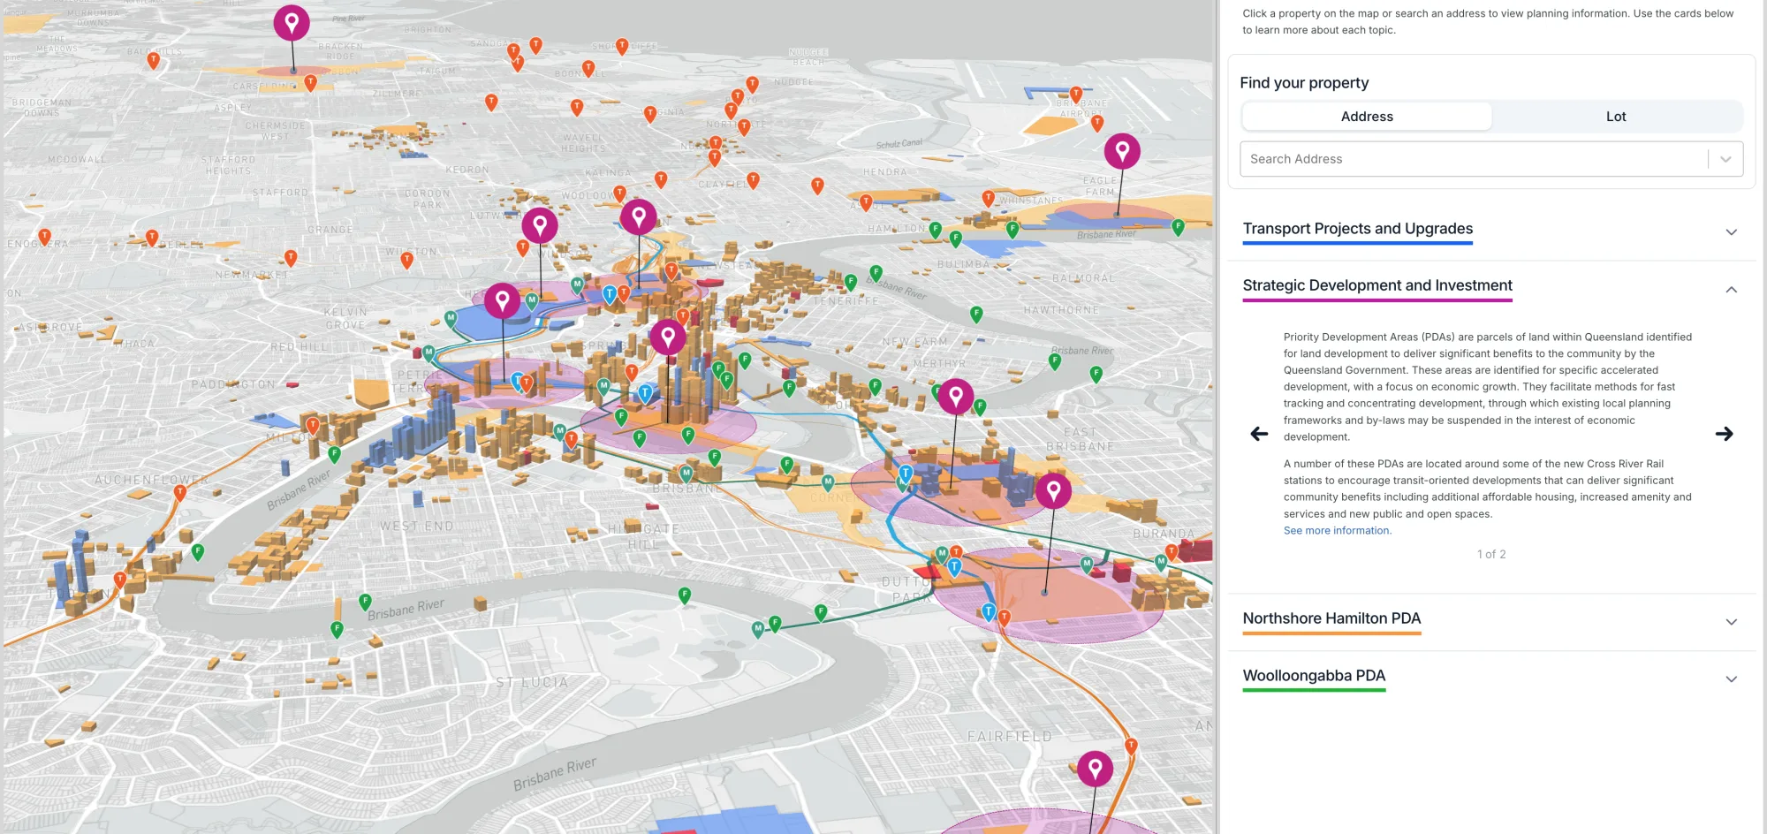Open the See more information link

(1338, 530)
